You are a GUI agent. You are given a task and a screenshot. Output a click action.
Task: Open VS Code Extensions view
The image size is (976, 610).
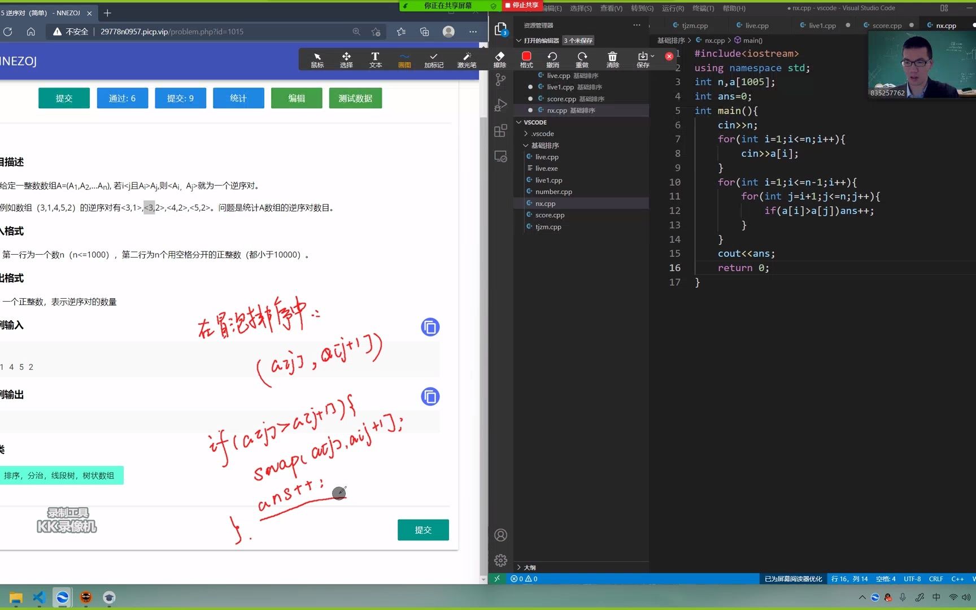tap(500, 131)
